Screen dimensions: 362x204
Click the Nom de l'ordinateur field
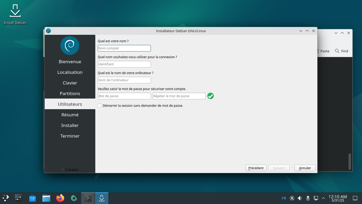pyautogui.click(x=124, y=80)
